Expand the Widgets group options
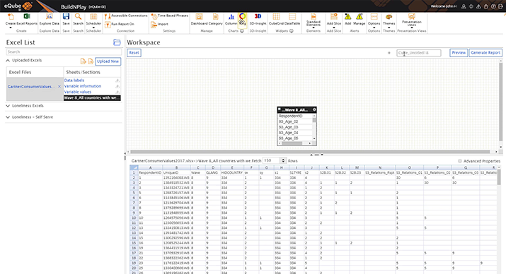This screenshot has width=506, height=274. [292, 31]
